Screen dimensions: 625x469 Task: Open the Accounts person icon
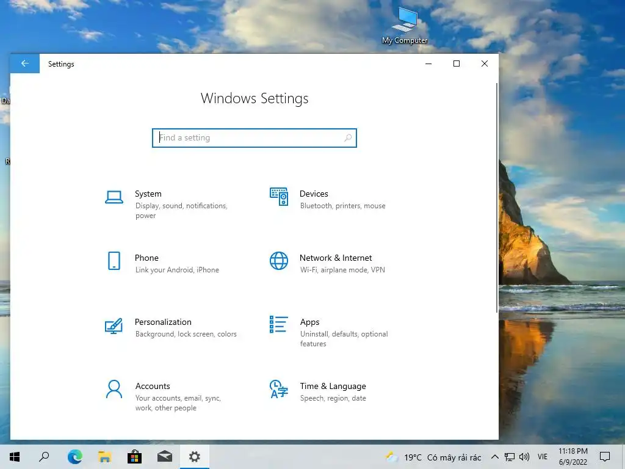[x=114, y=389]
